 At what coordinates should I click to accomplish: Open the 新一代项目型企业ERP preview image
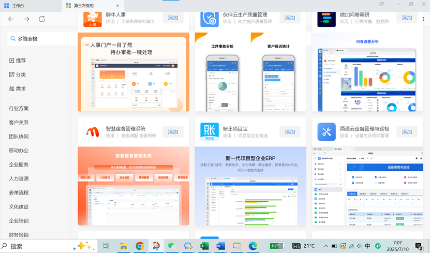(250, 186)
